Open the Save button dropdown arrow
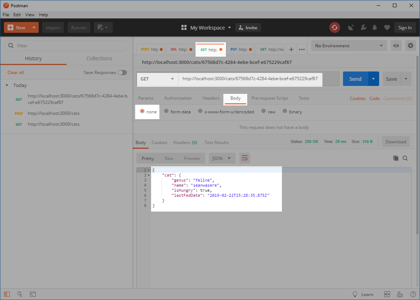The height and width of the screenshot is (300, 420). point(406,79)
